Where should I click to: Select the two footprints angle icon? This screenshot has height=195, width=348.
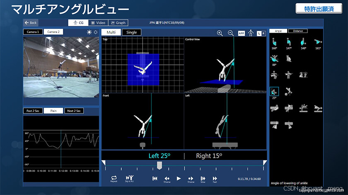(x=303, y=75)
